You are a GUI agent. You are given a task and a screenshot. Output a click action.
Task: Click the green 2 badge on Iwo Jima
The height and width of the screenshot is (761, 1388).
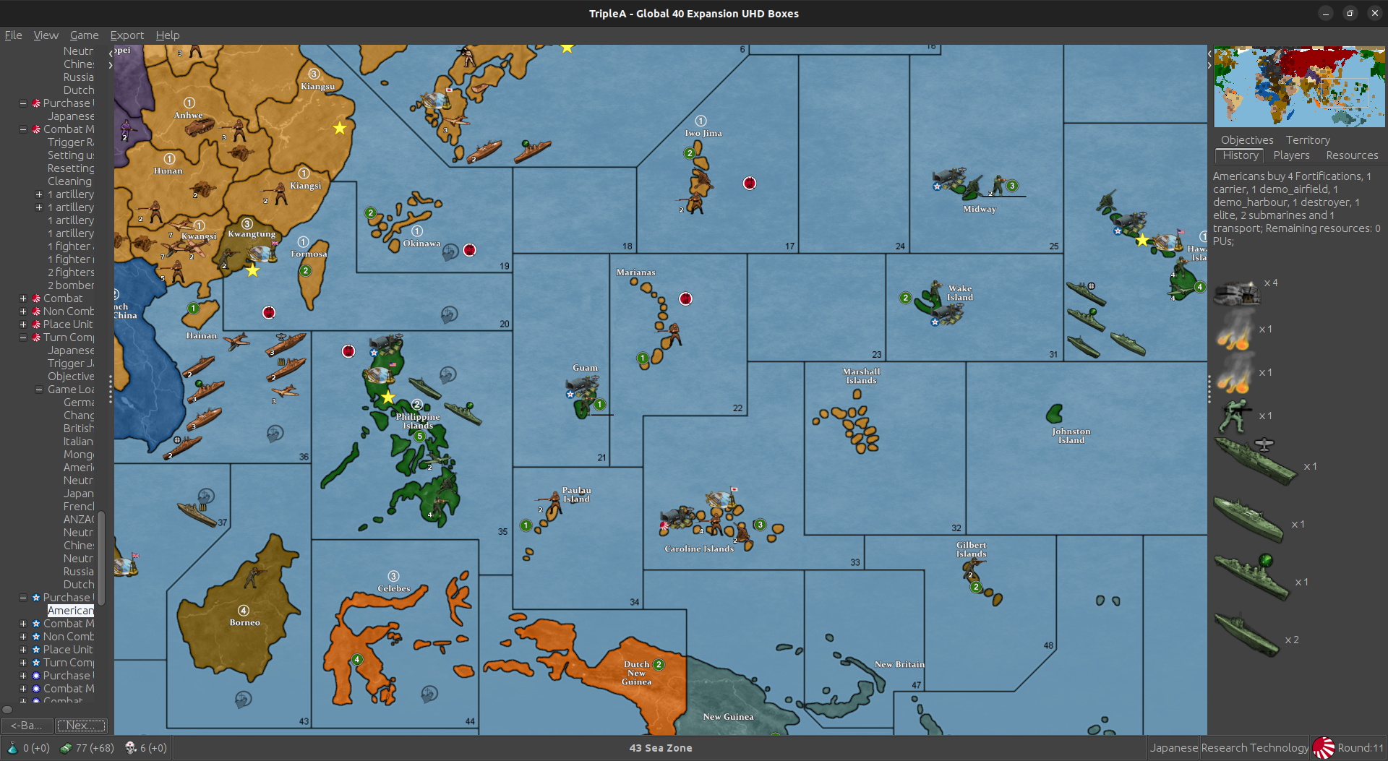tap(690, 153)
